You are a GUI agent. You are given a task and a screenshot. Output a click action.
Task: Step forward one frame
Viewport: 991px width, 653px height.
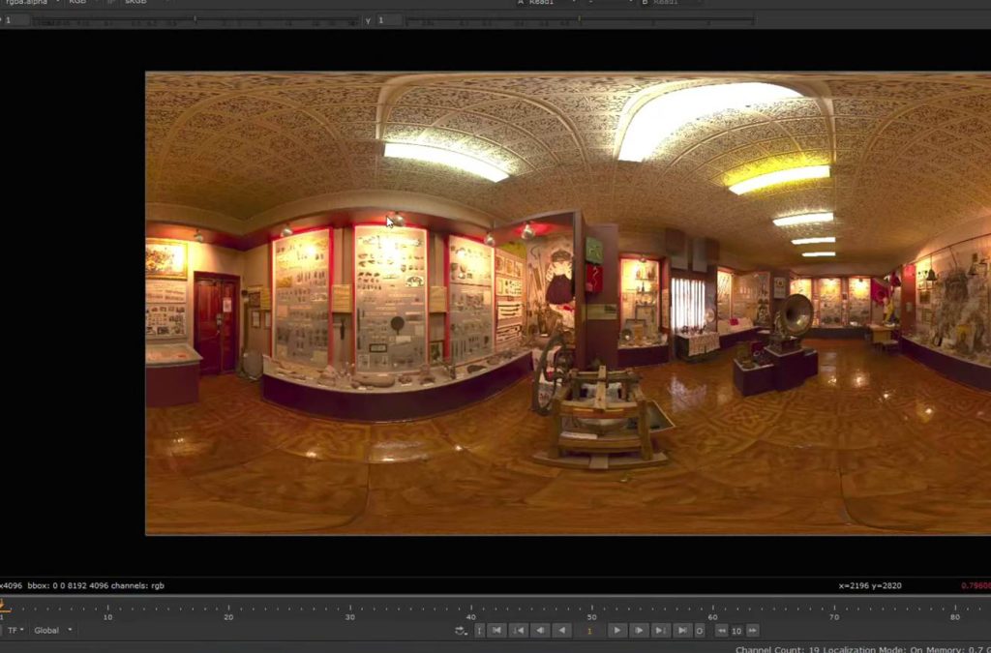(639, 631)
